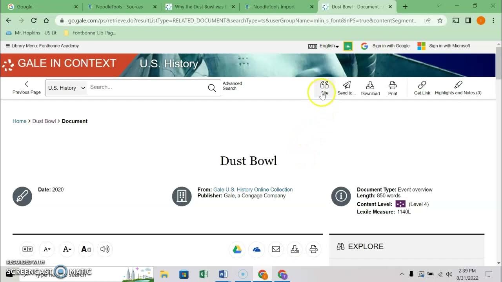Go back to Previous Page
Viewport: 502px width, 282px height.
(x=27, y=88)
